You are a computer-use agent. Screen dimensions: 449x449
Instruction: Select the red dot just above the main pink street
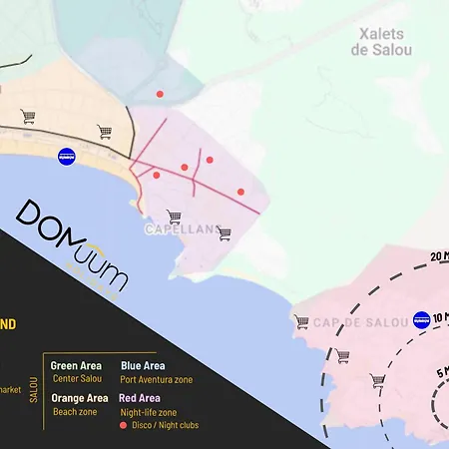coord(185,167)
